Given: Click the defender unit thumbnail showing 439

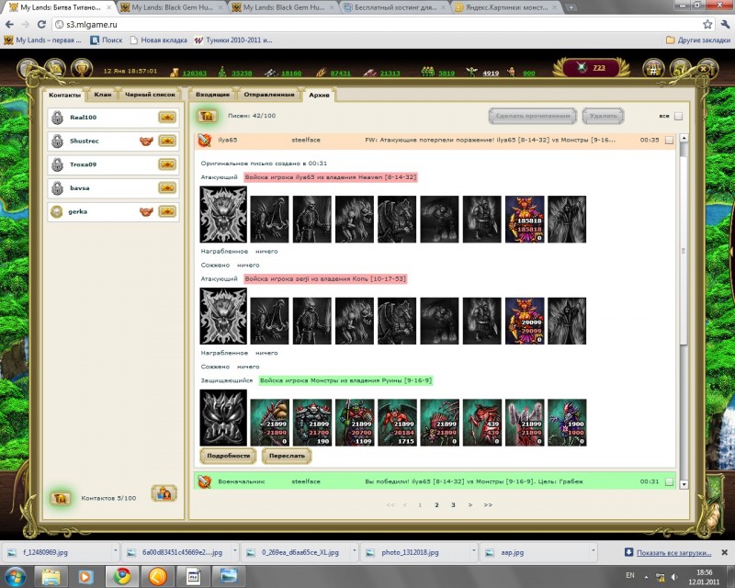Looking at the screenshot, I should tap(481, 423).
